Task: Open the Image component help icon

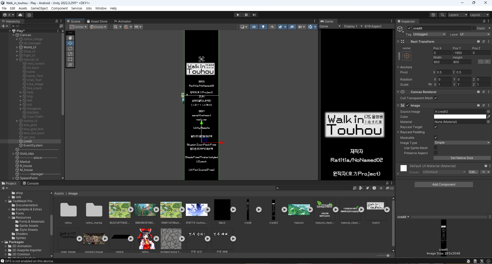Action: click(x=478, y=105)
